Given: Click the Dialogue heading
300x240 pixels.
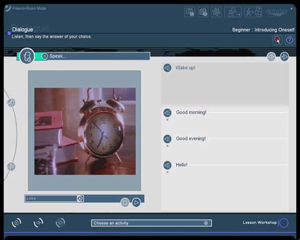Looking at the screenshot, I should [x=23, y=29].
